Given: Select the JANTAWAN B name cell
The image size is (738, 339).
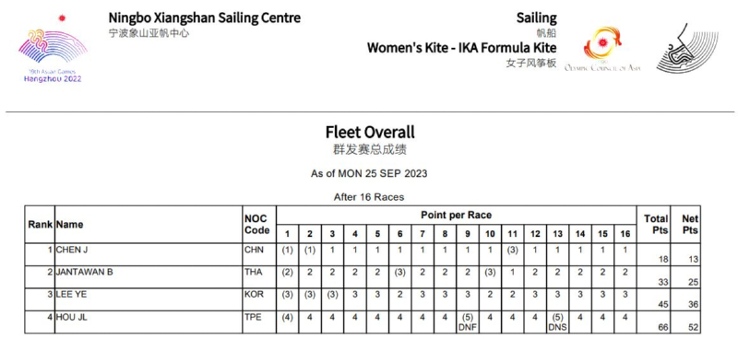Looking at the screenshot, I should tap(84, 272).
